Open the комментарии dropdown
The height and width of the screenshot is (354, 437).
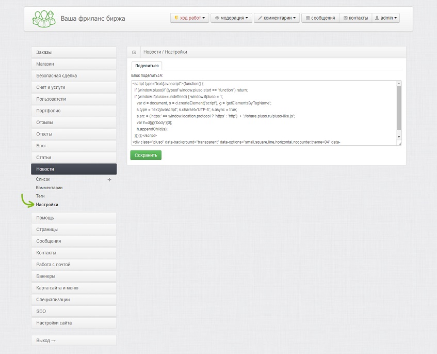pyautogui.click(x=277, y=18)
